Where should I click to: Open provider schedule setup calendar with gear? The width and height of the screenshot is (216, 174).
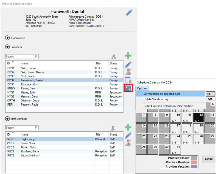tap(128, 80)
